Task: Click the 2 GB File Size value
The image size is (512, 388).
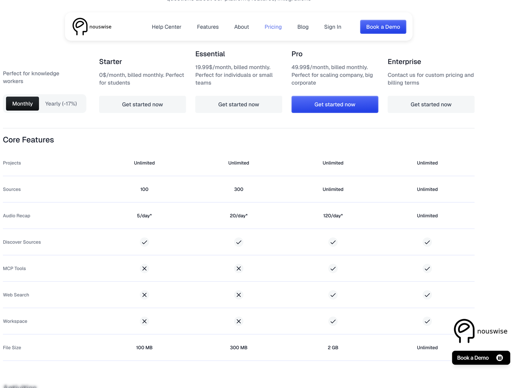Action: (x=333, y=348)
